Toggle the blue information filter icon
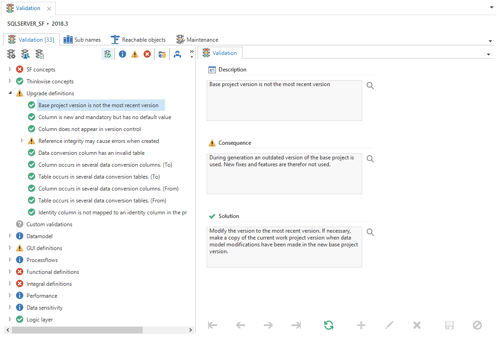Image resolution: width=497 pixels, height=338 pixels. click(123, 54)
